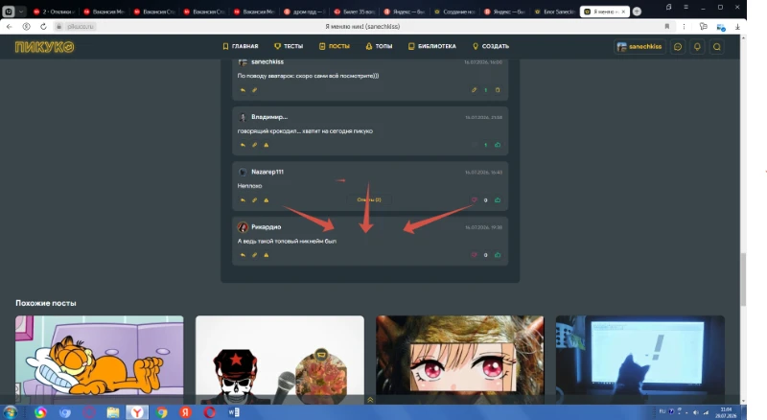Reply to Рикардио's comment with arrow icon
This screenshot has width=767, height=420.
pos(243,255)
